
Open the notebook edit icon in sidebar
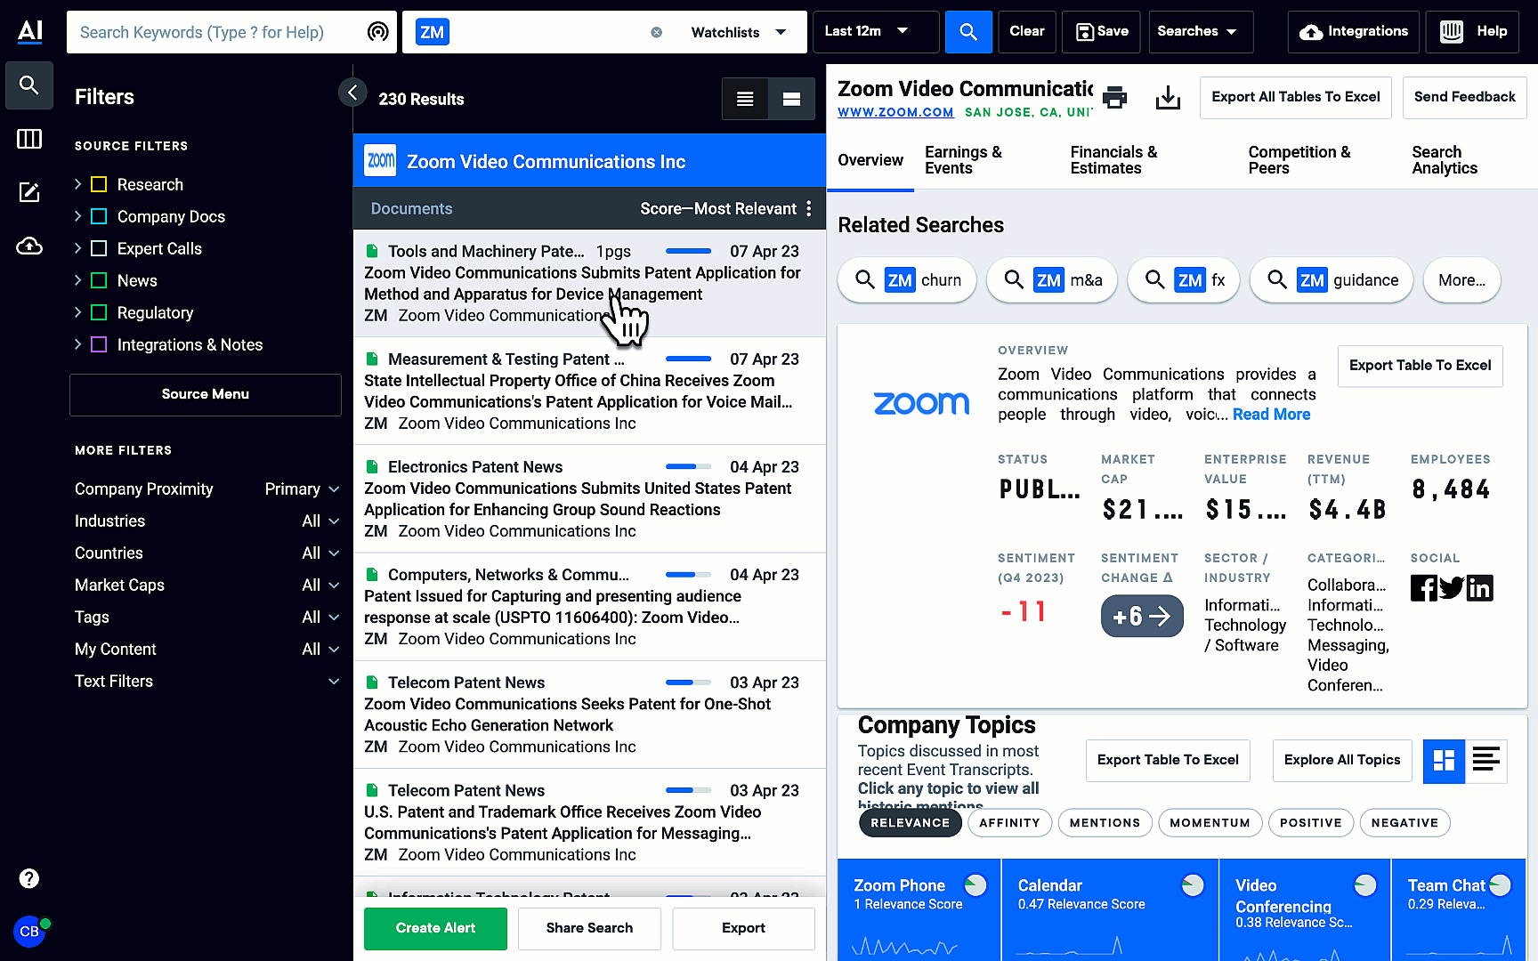pyautogui.click(x=29, y=192)
